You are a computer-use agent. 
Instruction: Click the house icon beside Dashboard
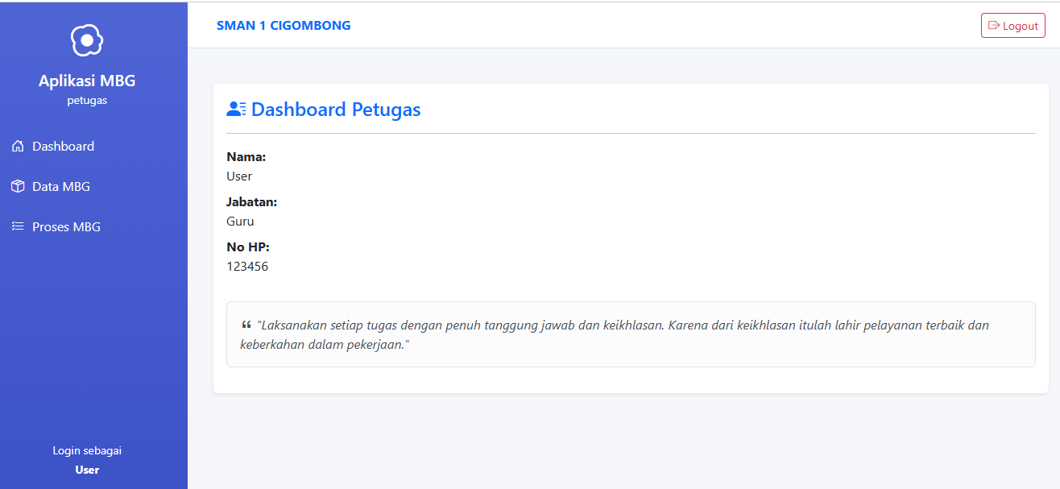pyautogui.click(x=18, y=147)
